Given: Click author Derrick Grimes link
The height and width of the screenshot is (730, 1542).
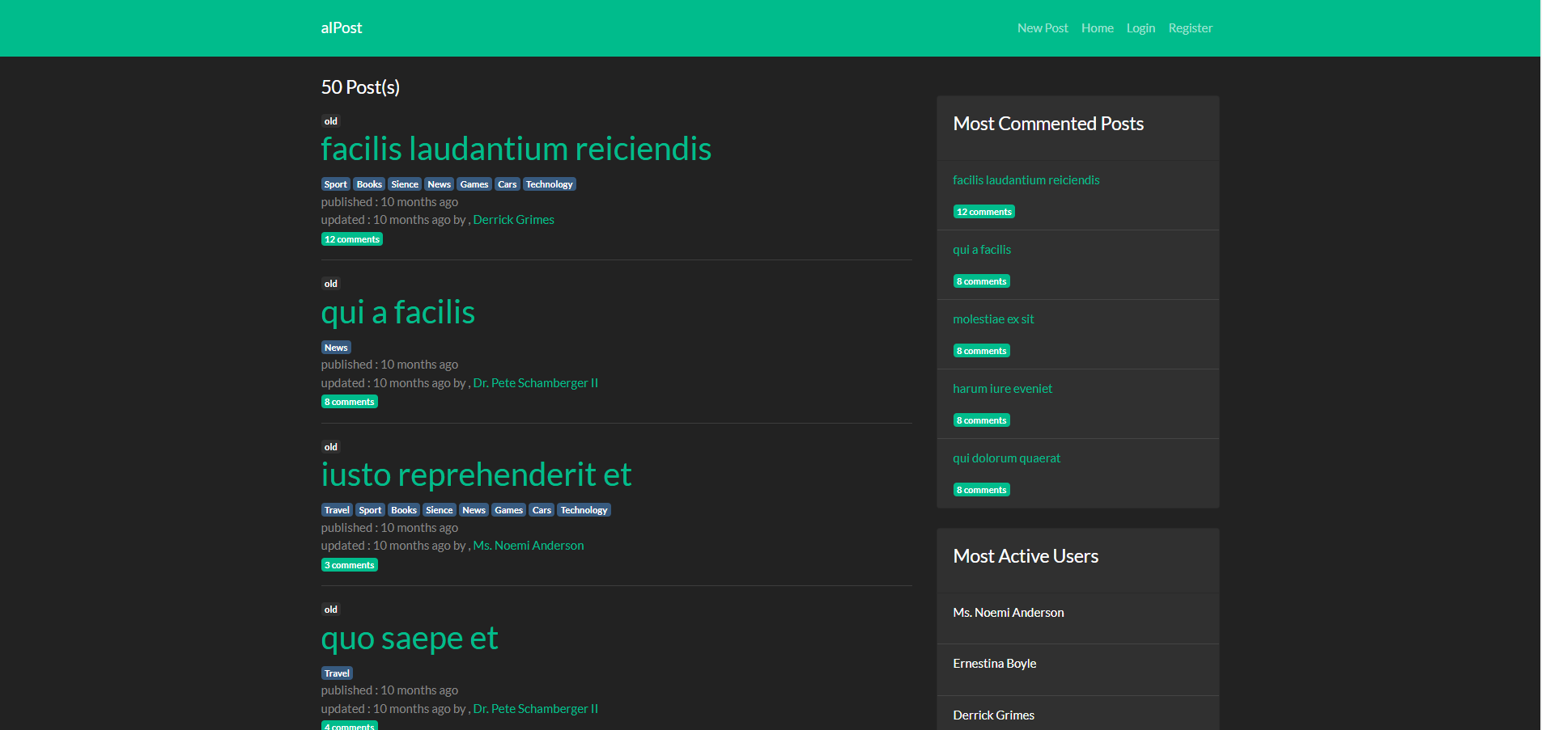Looking at the screenshot, I should [x=513, y=220].
